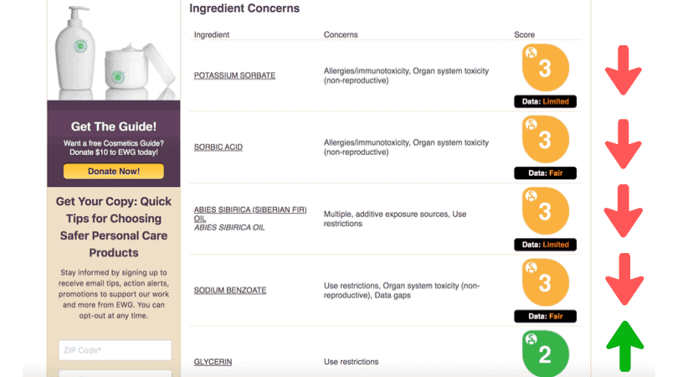Open the POTASSIUM SORBATE ingredient link
Viewport: 678px width, 377px height.
(234, 75)
